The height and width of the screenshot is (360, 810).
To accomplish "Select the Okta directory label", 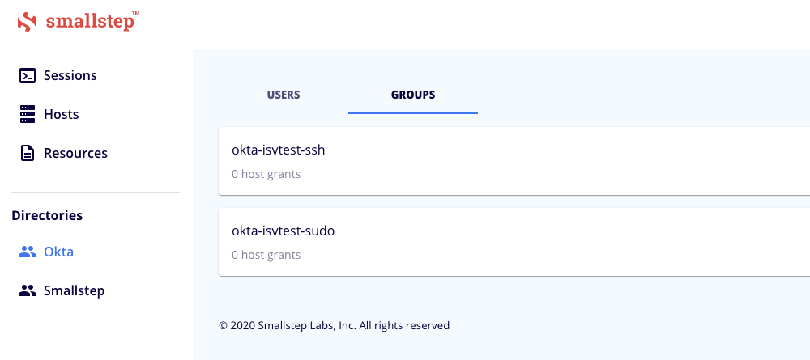I will (59, 252).
